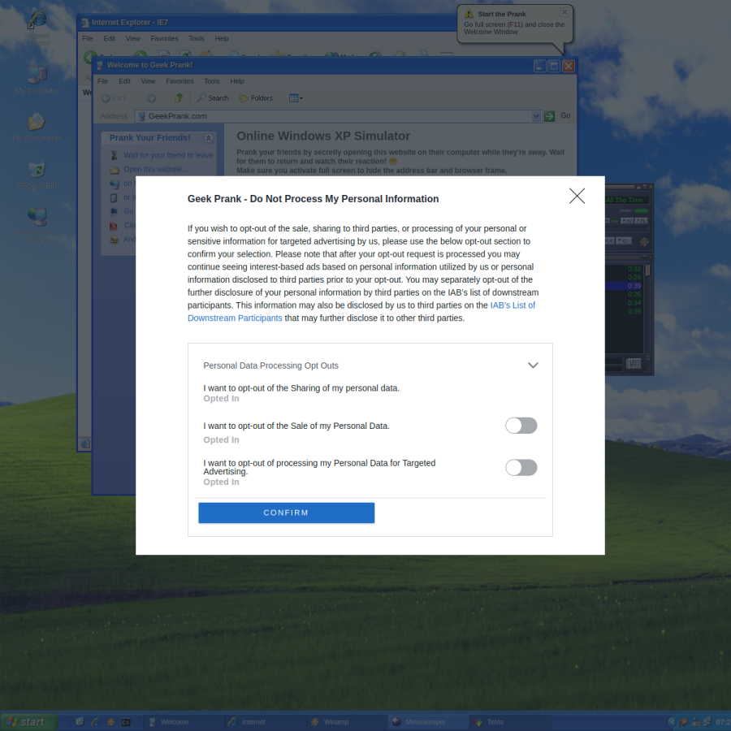Click the Internet Explorer desktop icon

click(x=37, y=28)
